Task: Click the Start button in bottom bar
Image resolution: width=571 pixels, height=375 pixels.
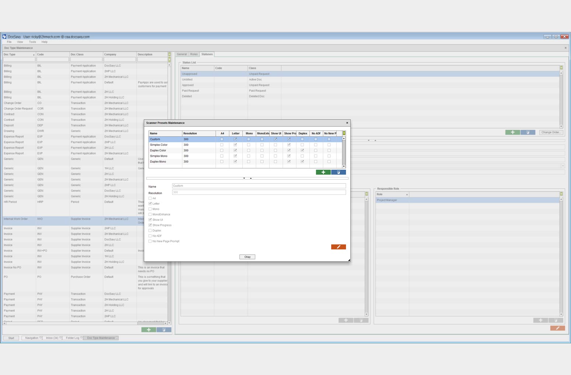Action: point(11,338)
